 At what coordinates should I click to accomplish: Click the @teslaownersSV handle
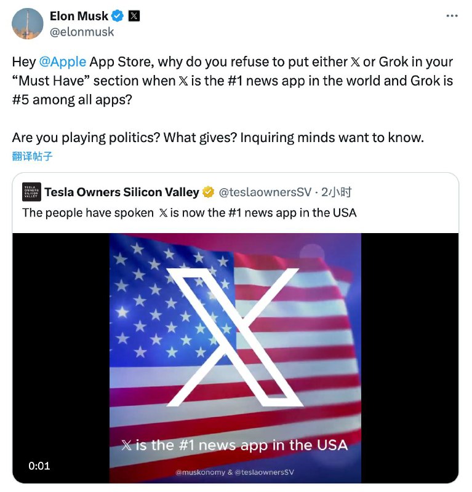265,192
